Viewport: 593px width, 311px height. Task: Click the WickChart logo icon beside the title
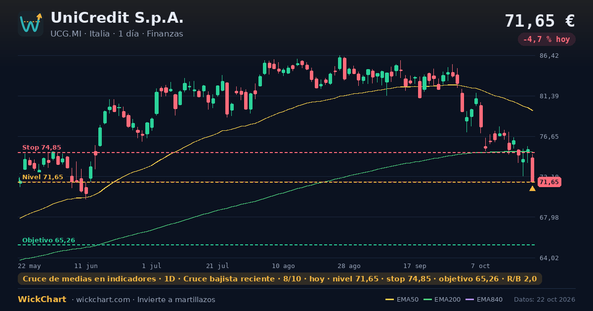coord(31,24)
